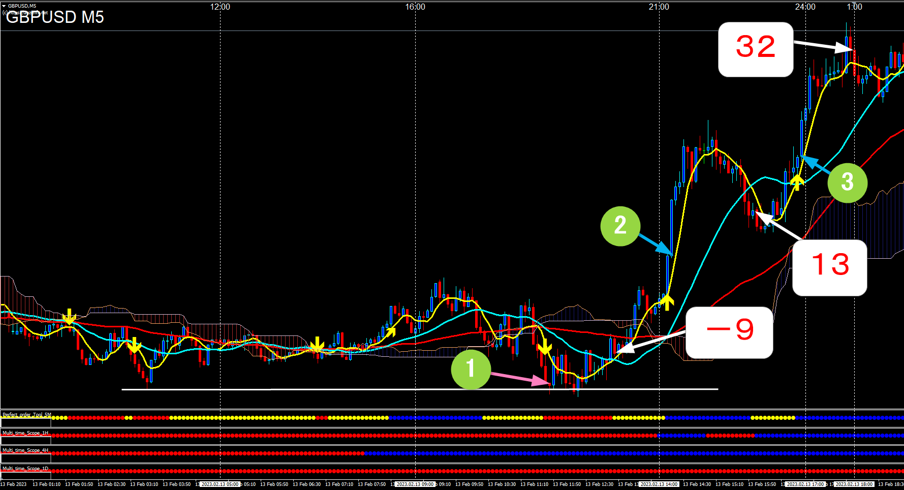904x490 pixels.
Task: Click the 12:00 vertical line label
Action: coord(220,7)
